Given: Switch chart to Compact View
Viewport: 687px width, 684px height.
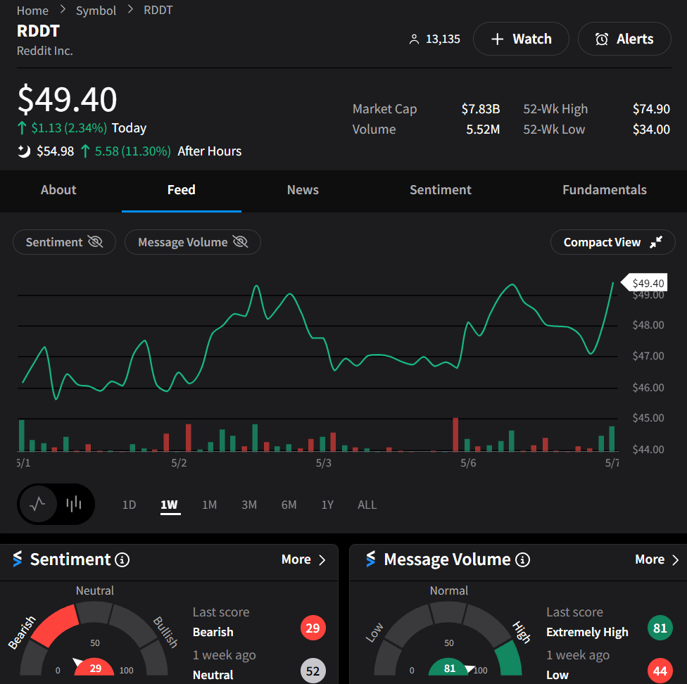Looking at the screenshot, I should pos(612,242).
